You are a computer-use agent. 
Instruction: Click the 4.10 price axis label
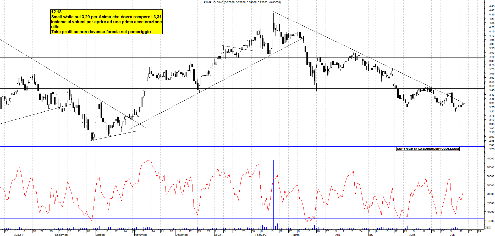click(491, 36)
